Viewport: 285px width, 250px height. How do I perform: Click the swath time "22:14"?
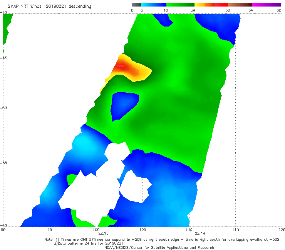[x=200, y=233]
